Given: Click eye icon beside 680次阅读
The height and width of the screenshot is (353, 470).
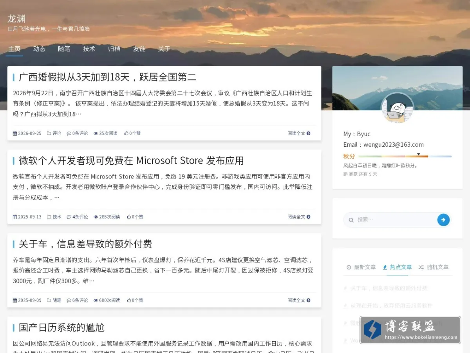Looking at the screenshot, I should pos(96,300).
